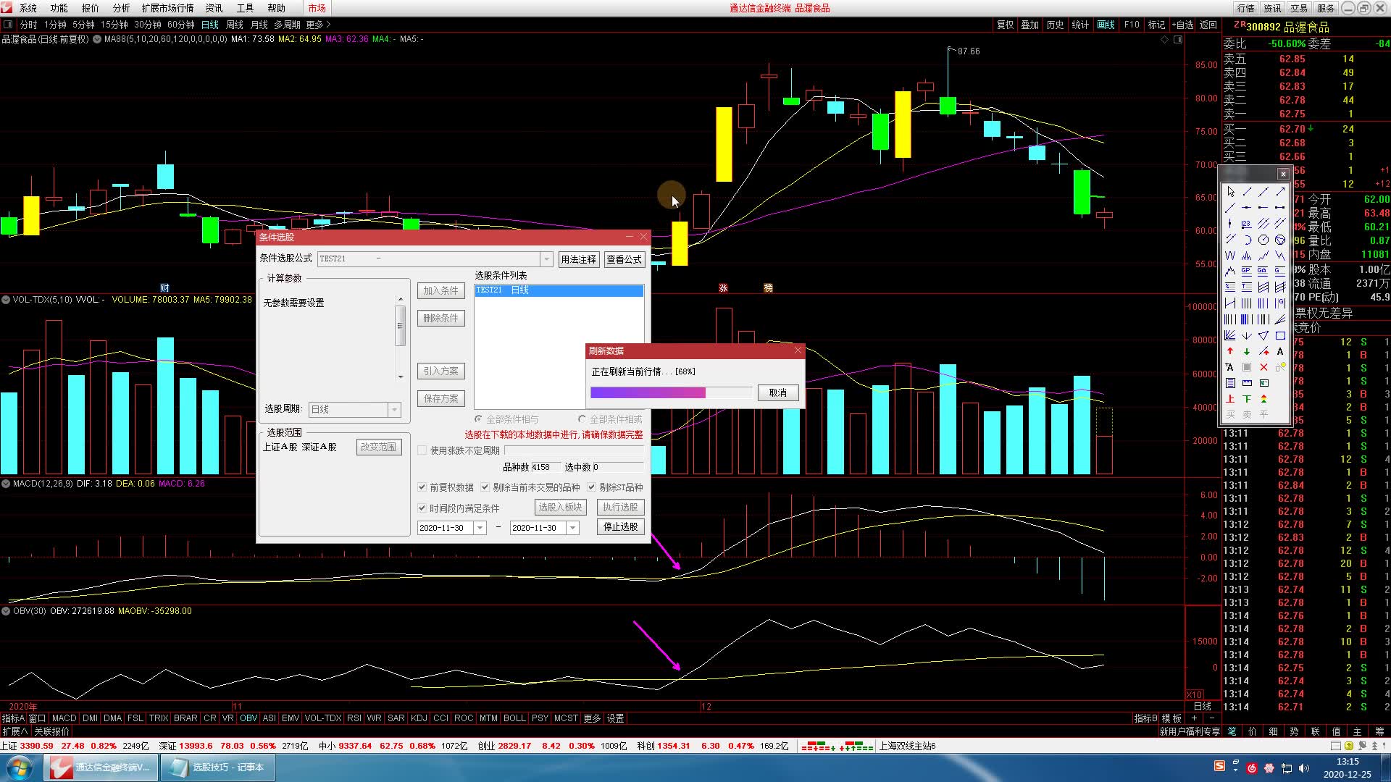Select the rectangle drawing tool
This screenshot has height=782, width=1391.
[x=1280, y=336]
